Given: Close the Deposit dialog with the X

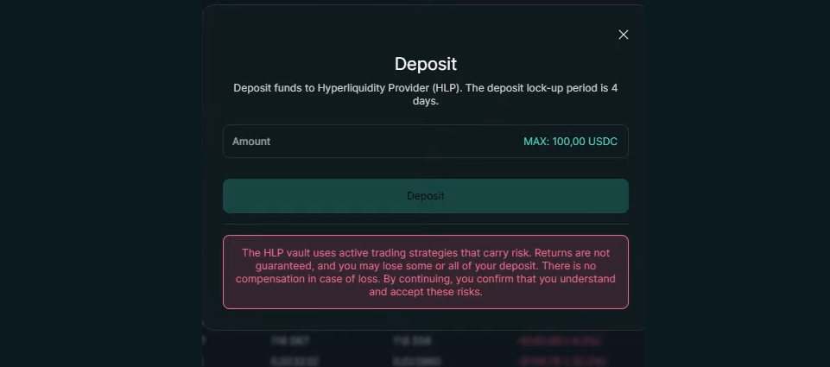Looking at the screenshot, I should [x=624, y=35].
